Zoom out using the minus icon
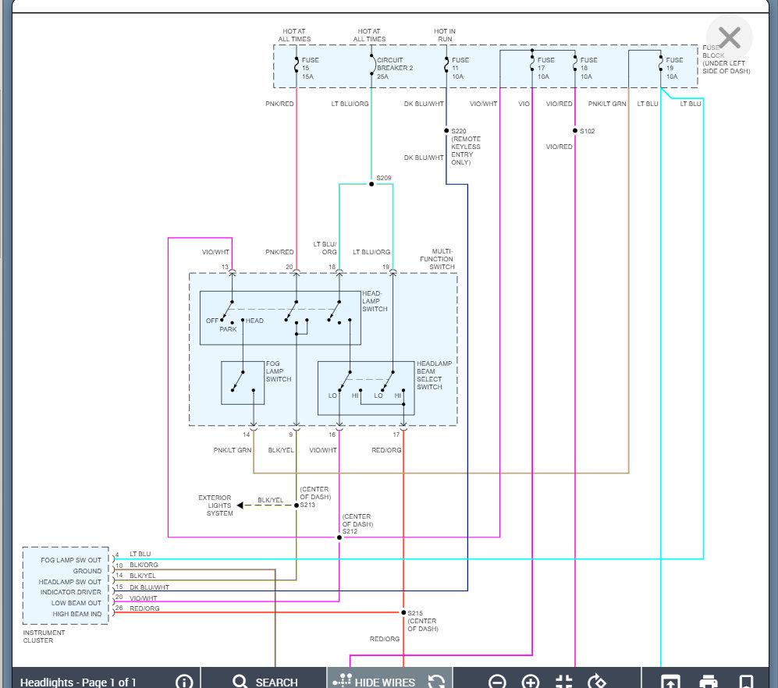 pyautogui.click(x=496, y=682)
